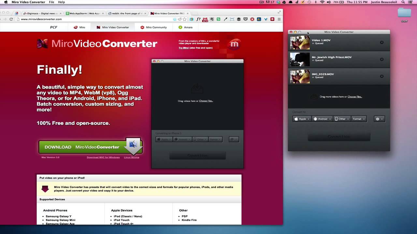Image resolution: width=417 pixels, height=234 pixels.
Task: Open the Amara site tab
Action: coord(185,27)
